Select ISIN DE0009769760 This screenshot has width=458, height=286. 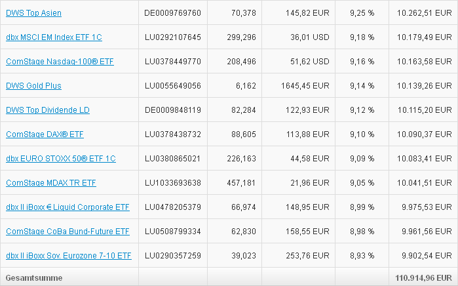(172, 13)
